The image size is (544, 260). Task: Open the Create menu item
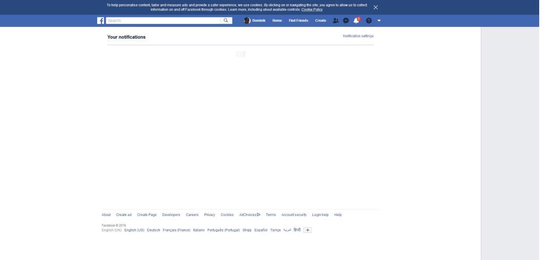pyautogui.click(x=320, y=21)
